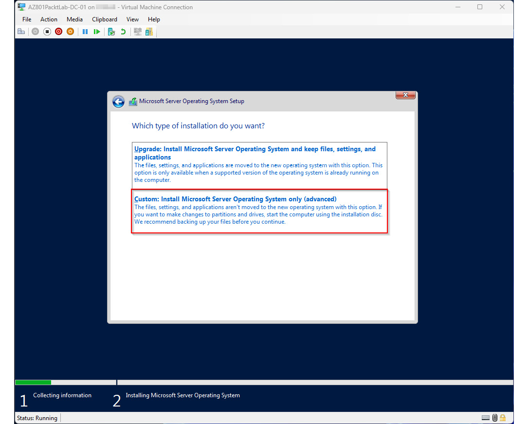Maximize the Virtual Machine Connection window

pyautogui.click(x=480, y=7)
